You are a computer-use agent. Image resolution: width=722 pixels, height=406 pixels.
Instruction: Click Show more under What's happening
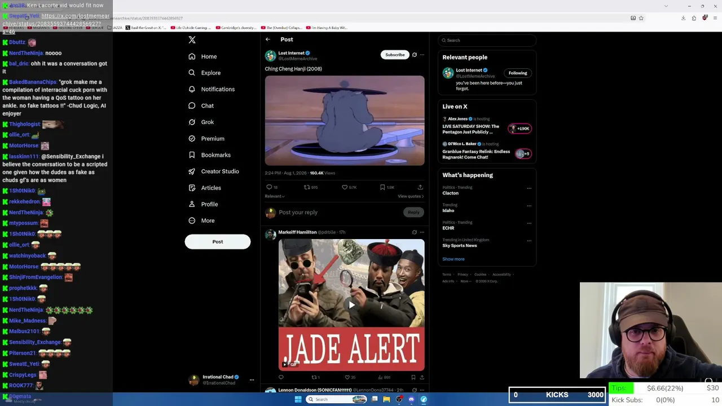(454, 259)
